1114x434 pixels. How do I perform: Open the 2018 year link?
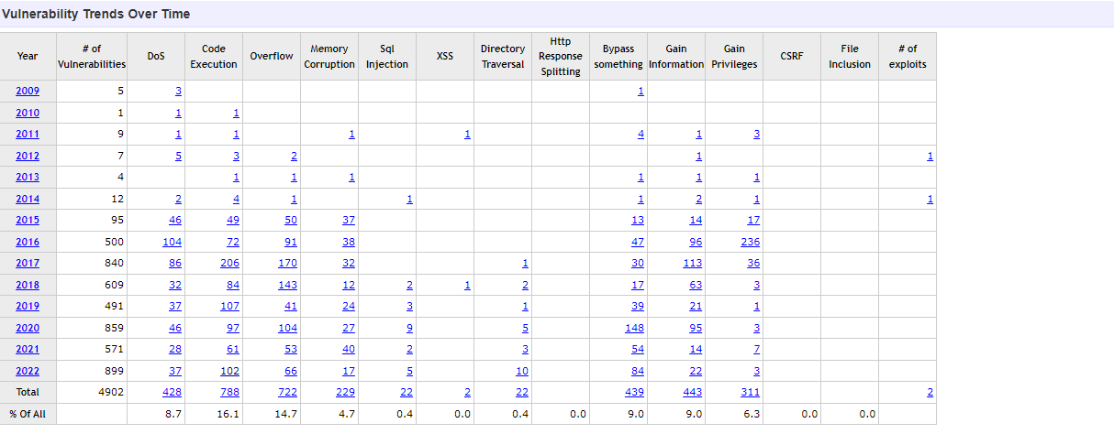(x=28, y=285)
